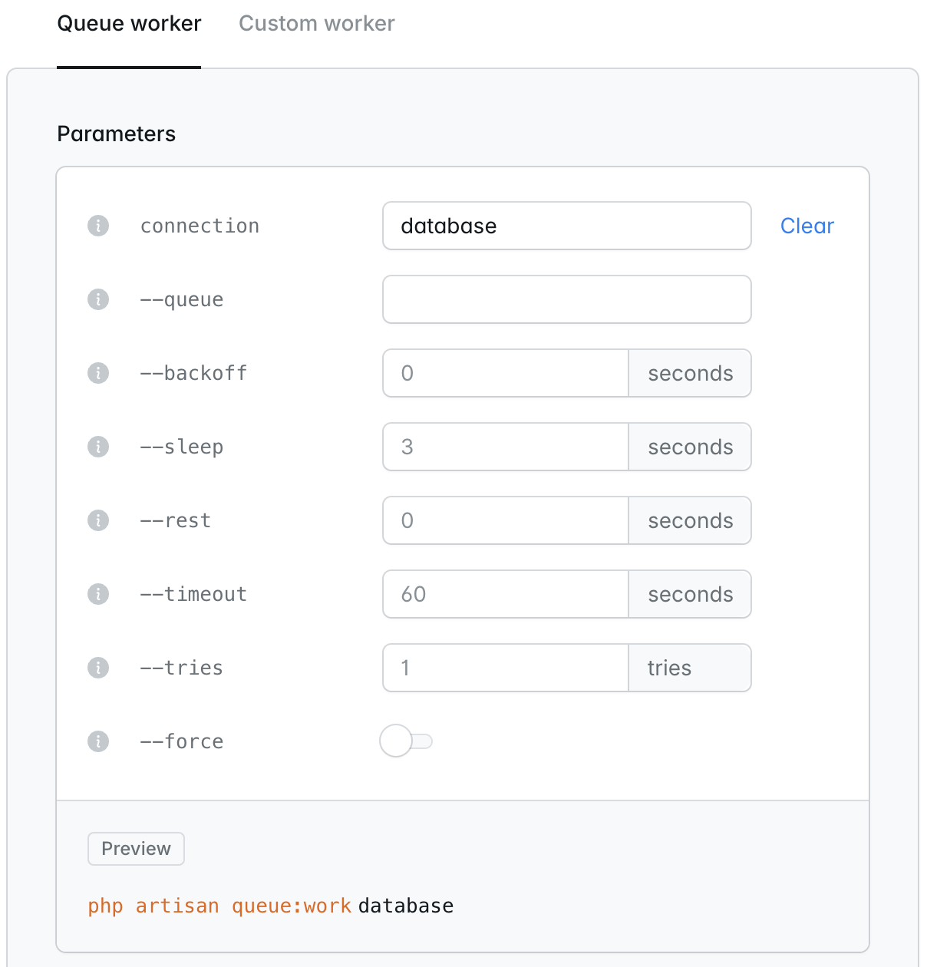
Task: Click info icon next to --queue
Action: click(x=98, y=299)
